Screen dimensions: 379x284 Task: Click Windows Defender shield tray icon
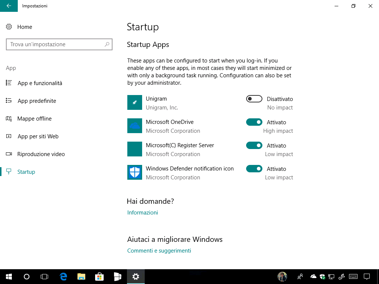coord(322,277)
